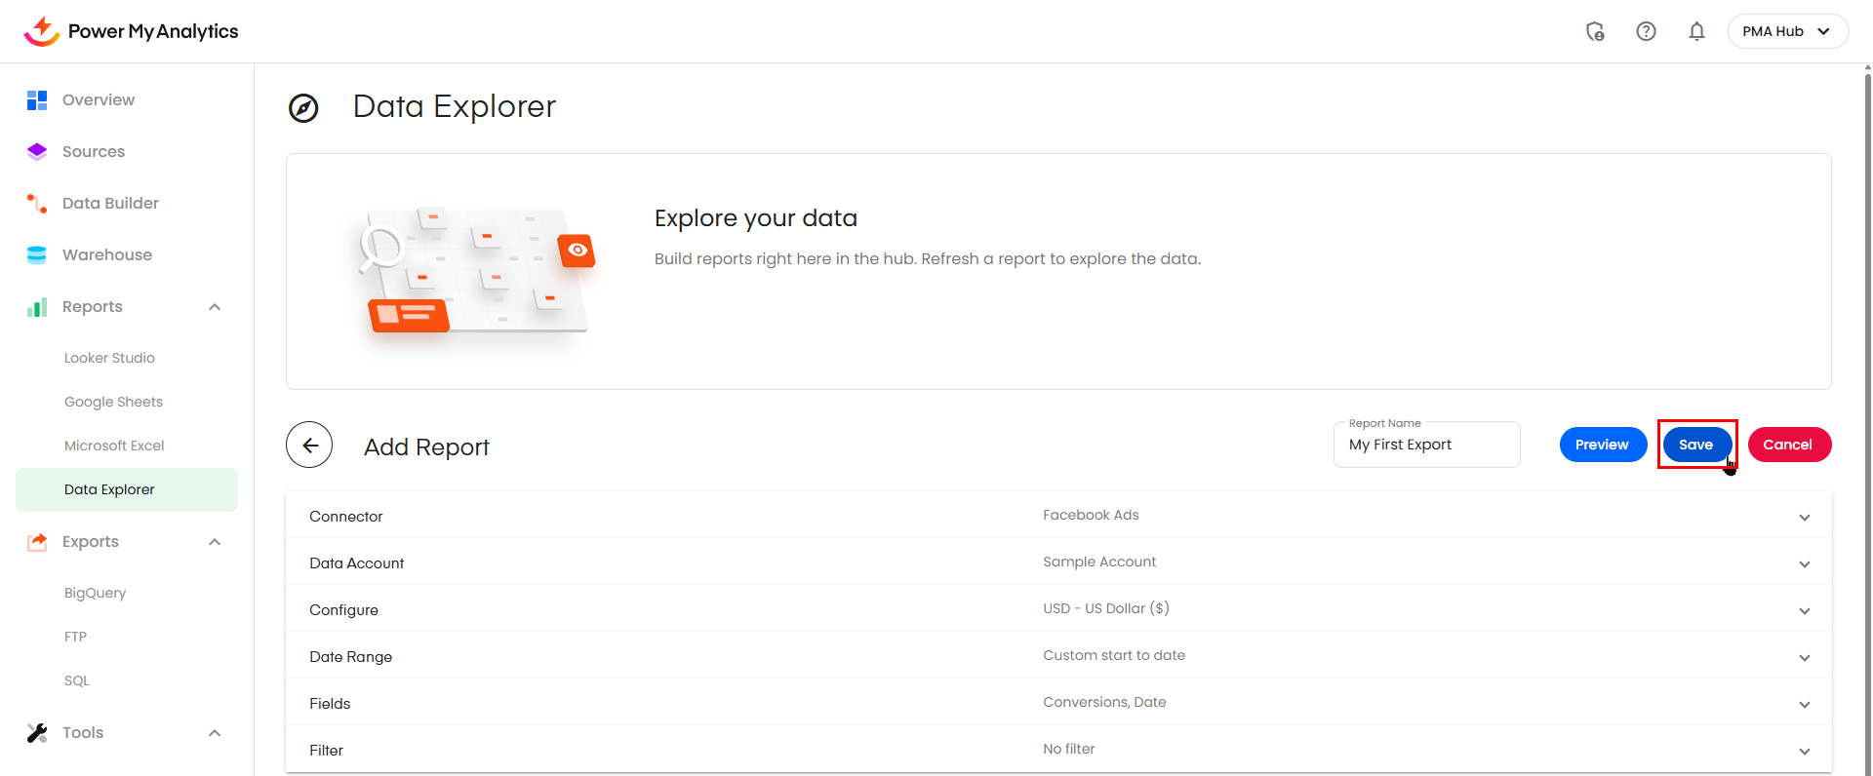This screenshot has height=776, width=1873.
Task: Open Data Builder in the sidebar
Action: point(110,204)
